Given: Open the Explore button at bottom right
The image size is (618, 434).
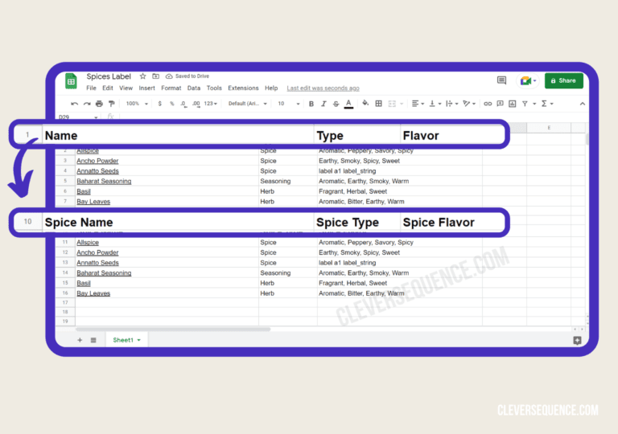Looking at the screenshot, I should (577, 340).
